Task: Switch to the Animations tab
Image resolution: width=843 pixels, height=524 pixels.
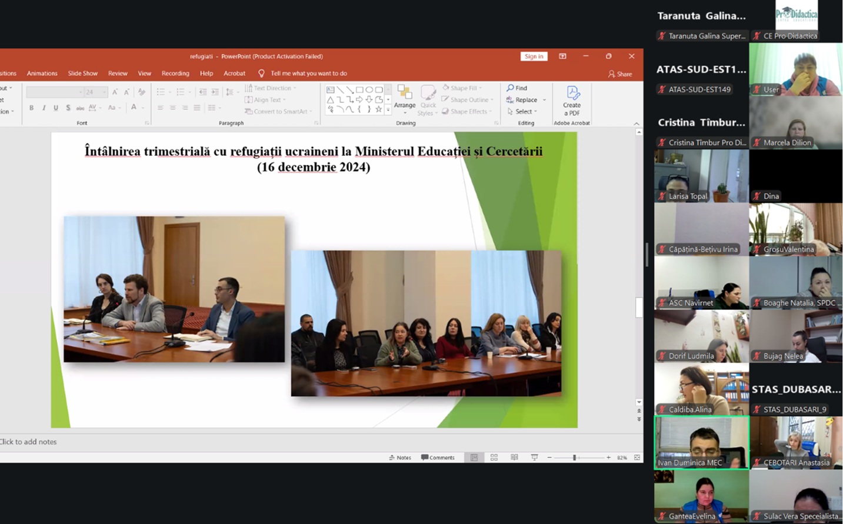Action: tap(42, 74)
